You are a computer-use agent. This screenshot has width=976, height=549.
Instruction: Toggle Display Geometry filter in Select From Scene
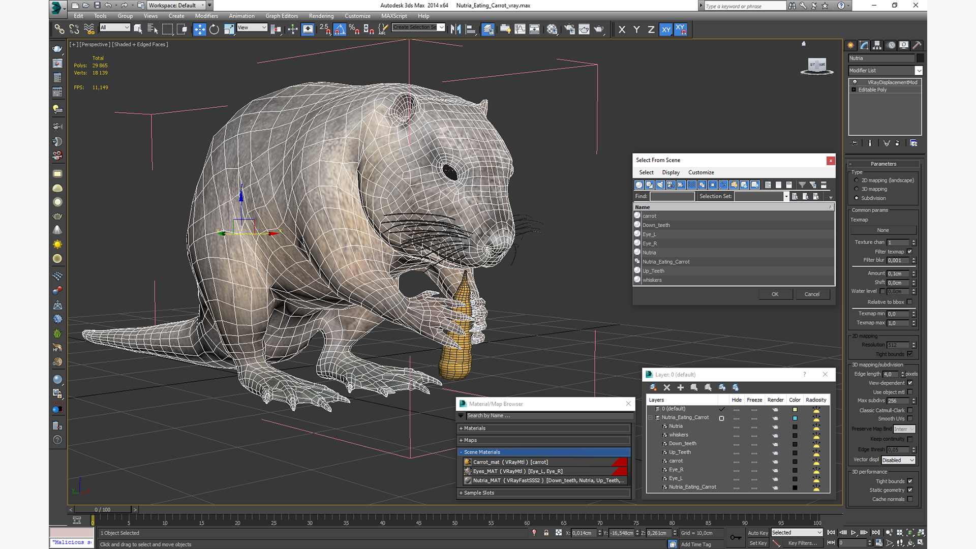(x=639, y=185)
